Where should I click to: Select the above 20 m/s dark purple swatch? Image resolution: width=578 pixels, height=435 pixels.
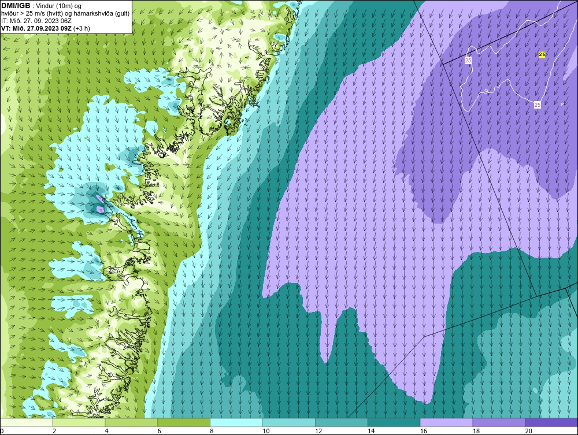pos(551,422)
